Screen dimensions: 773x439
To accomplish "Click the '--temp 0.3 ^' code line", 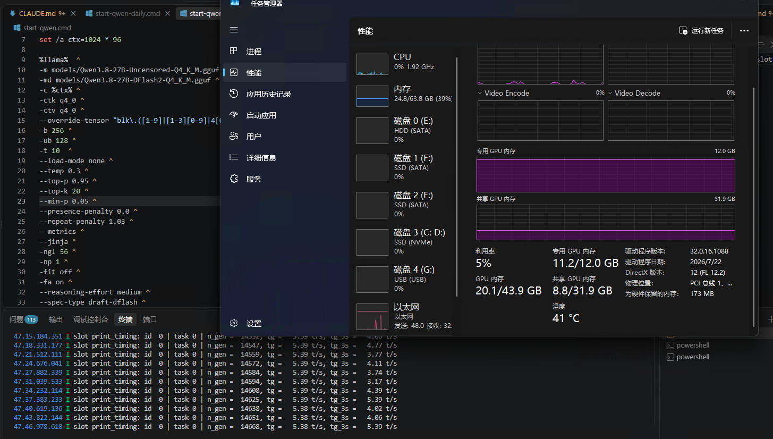I will click(x=64, y=171).
